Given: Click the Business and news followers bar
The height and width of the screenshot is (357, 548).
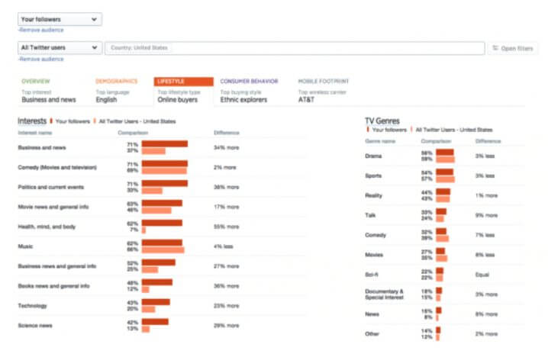Looking at the screenshot, I should (x=164, y=143).
